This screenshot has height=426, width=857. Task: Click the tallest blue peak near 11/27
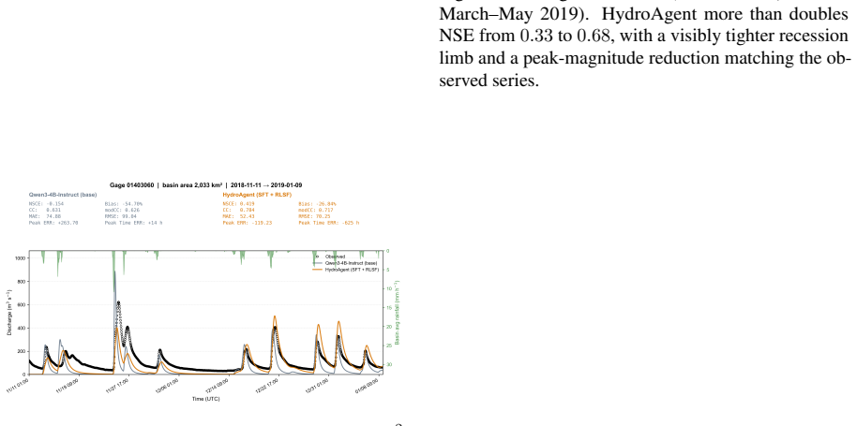(114, 272)
